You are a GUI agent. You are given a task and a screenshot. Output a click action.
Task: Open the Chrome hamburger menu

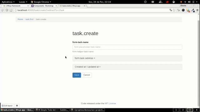coord(197,10)
